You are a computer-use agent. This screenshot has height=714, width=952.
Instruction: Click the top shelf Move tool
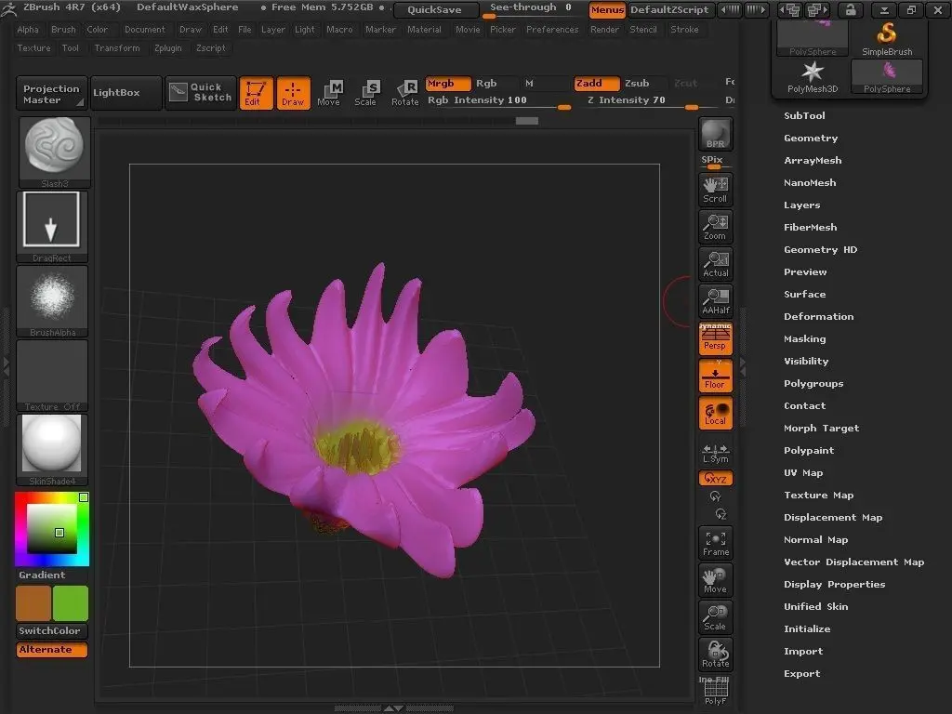coord(328,94)
